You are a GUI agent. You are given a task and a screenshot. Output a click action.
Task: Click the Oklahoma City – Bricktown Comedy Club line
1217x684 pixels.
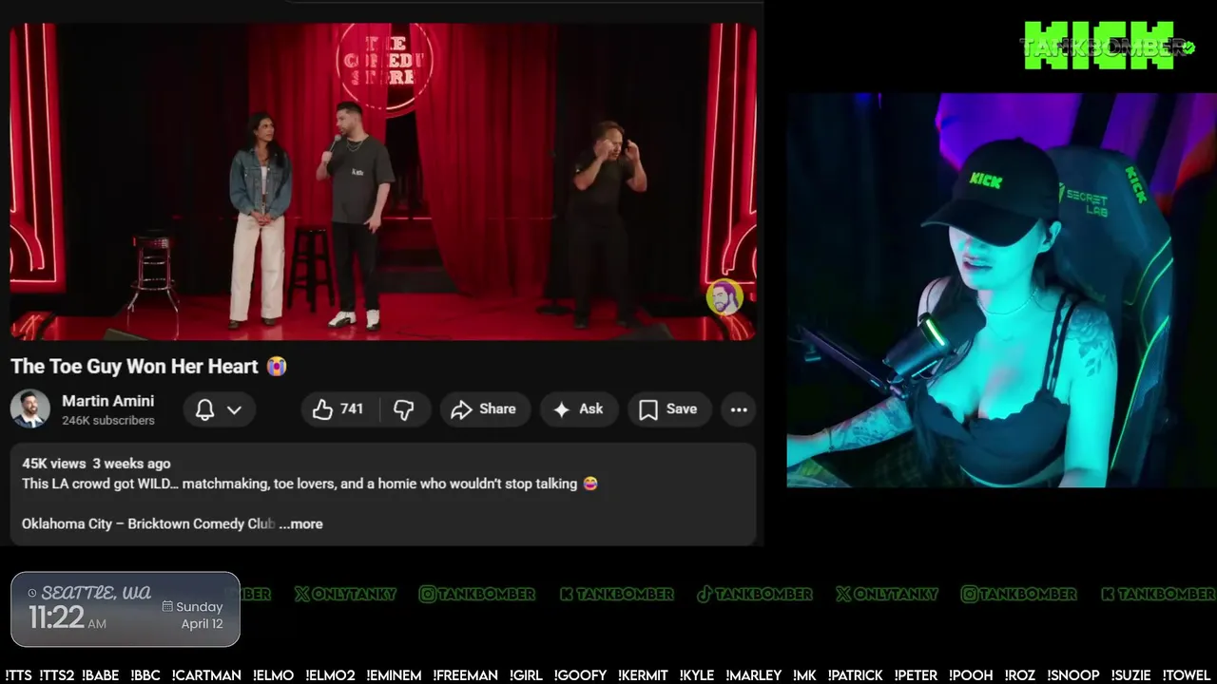pyautogui.click(x=148, y=523)
